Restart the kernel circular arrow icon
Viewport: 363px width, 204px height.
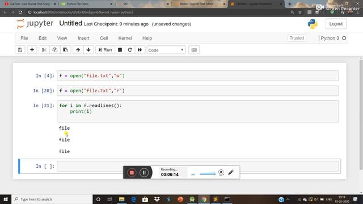click(x=130, y=50)
